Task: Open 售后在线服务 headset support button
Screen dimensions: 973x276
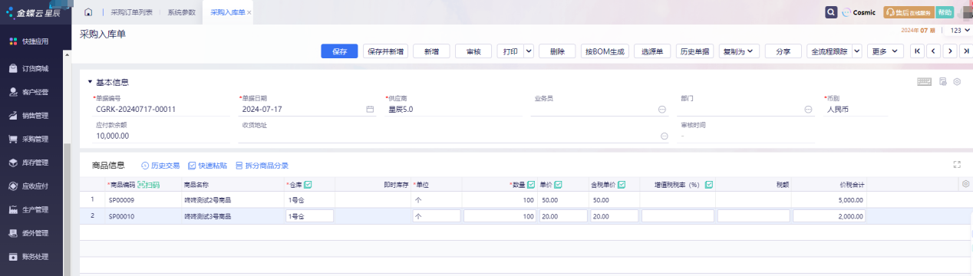Action: (x=909, y=12)
